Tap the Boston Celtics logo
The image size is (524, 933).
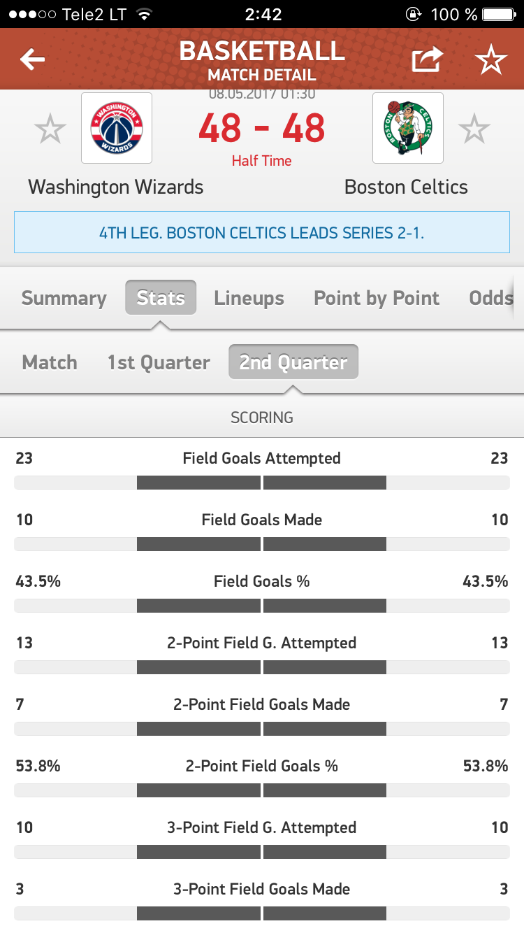click(407, 128)
